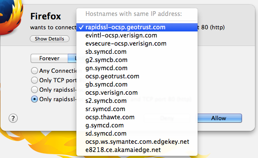Pick evsecure-ocsp.verisign.com hostname
The image size is (258, 158).
(137, 43)
